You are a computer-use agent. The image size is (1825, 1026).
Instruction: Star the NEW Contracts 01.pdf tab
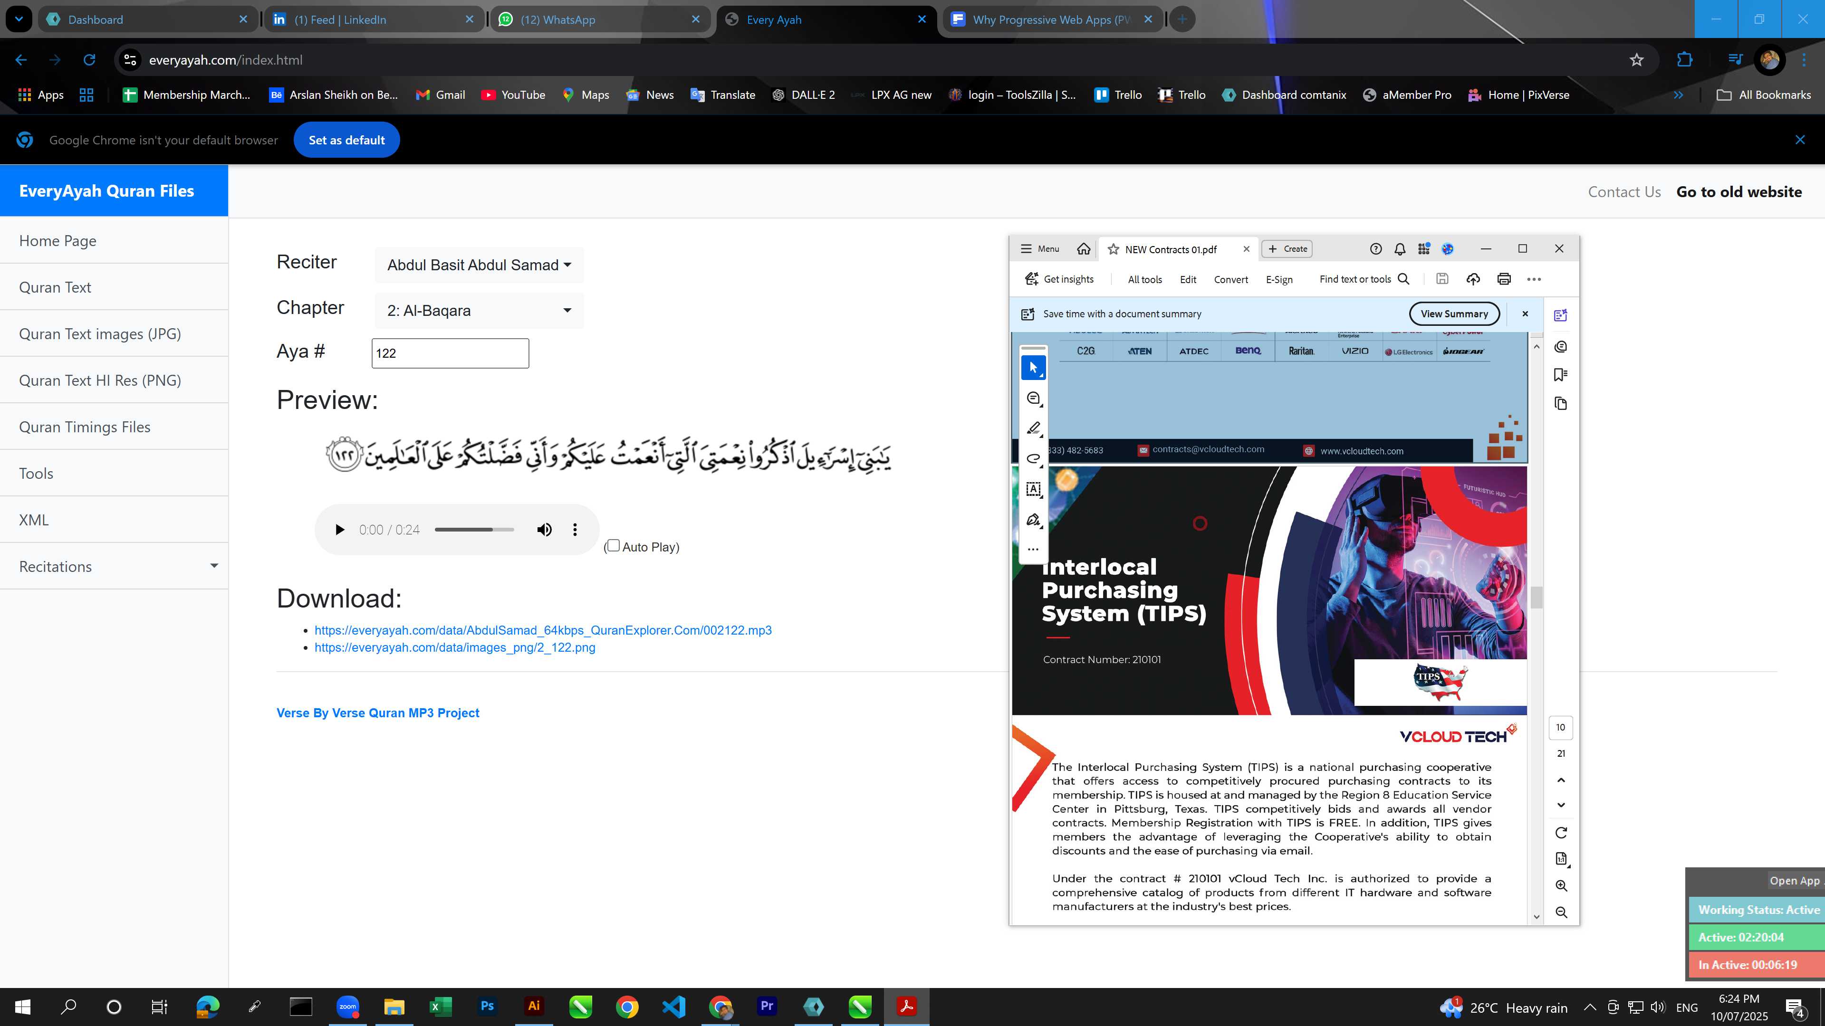(x=1114, y=249)
